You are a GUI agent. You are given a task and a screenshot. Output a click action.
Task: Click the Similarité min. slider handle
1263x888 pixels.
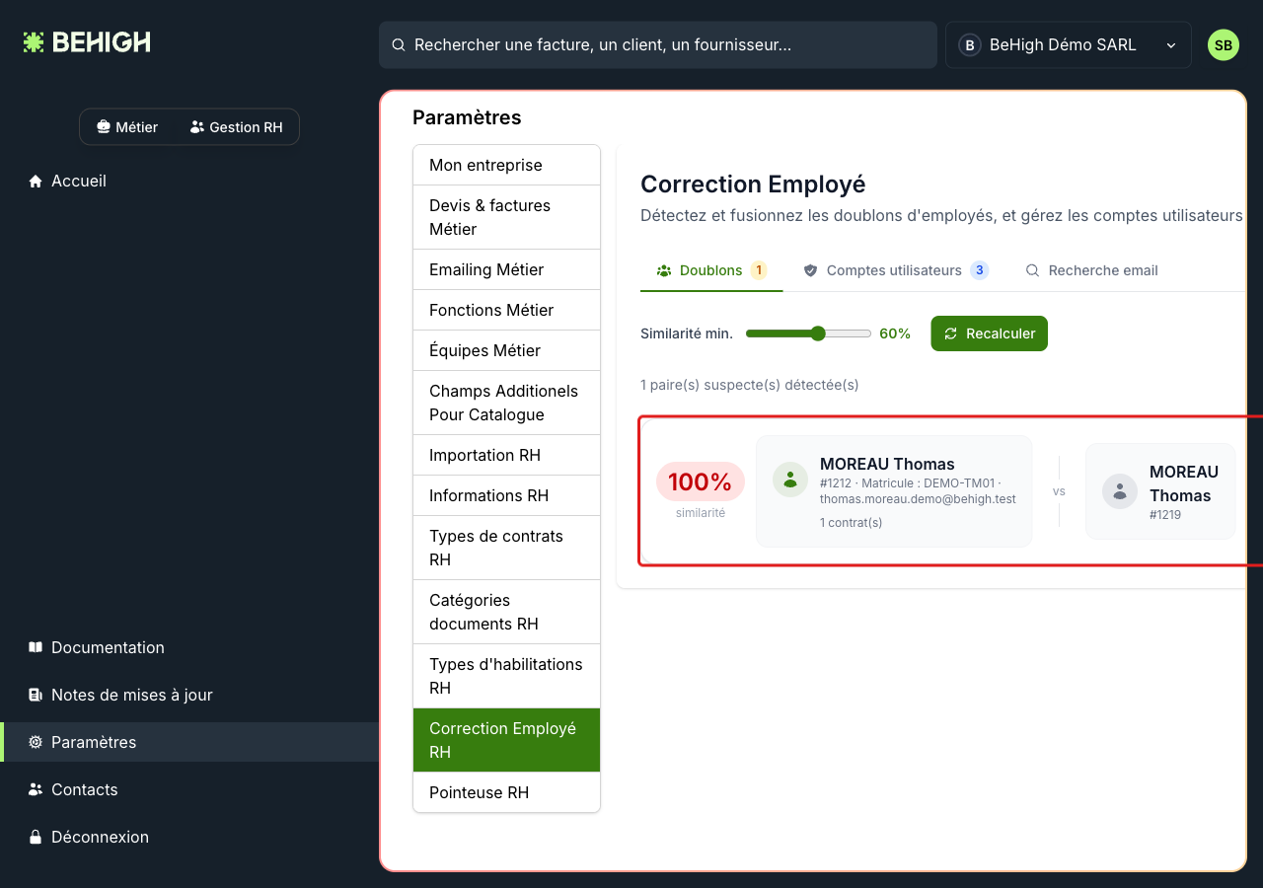818,333
